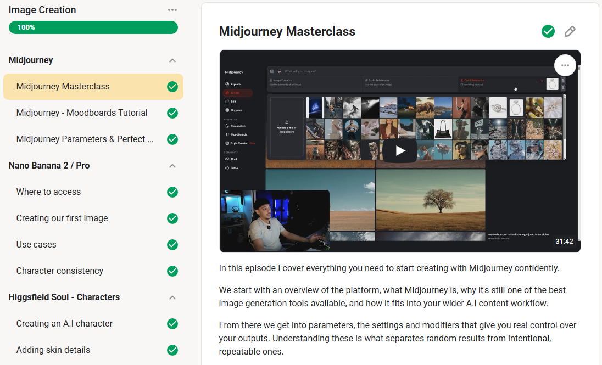Click green check next to Moodboards Tutorial row

[x=172, y=113]
